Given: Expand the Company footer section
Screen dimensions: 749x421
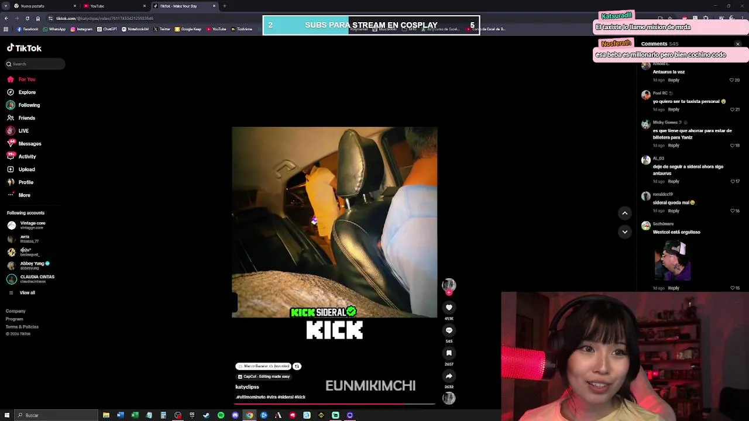Looking at the screenshot, I should (16, 311).
